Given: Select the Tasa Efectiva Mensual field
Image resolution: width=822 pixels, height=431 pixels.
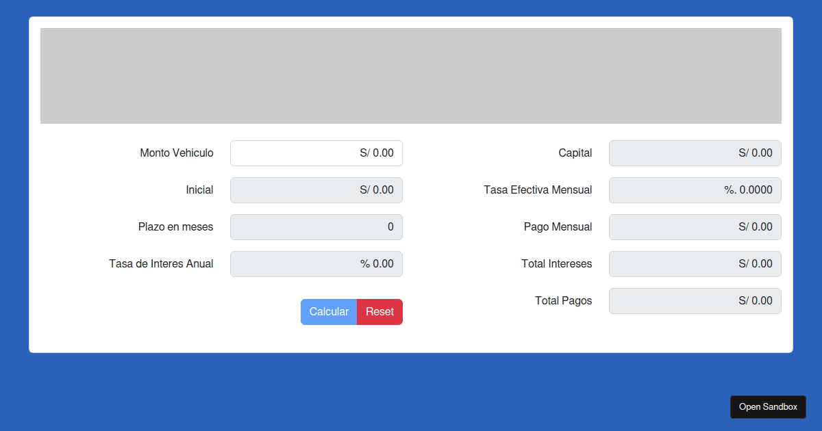Looking at the screenshot, I should click(695, 190).
